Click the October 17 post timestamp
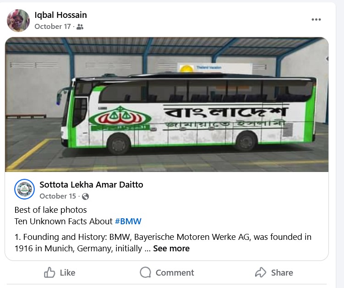This screenshot has width=344, height=288. click(x=53, y=27)
